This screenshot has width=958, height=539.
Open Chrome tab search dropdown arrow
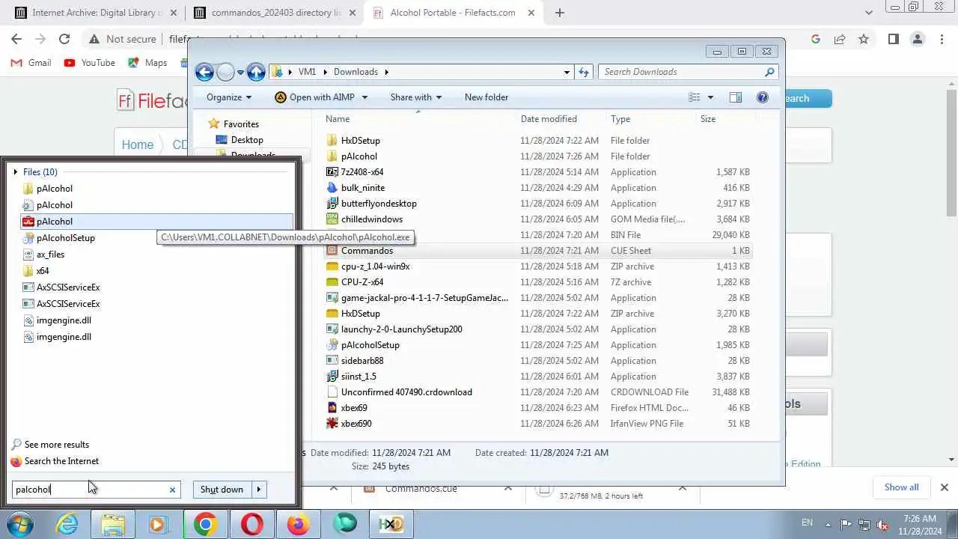pos(869,12)
